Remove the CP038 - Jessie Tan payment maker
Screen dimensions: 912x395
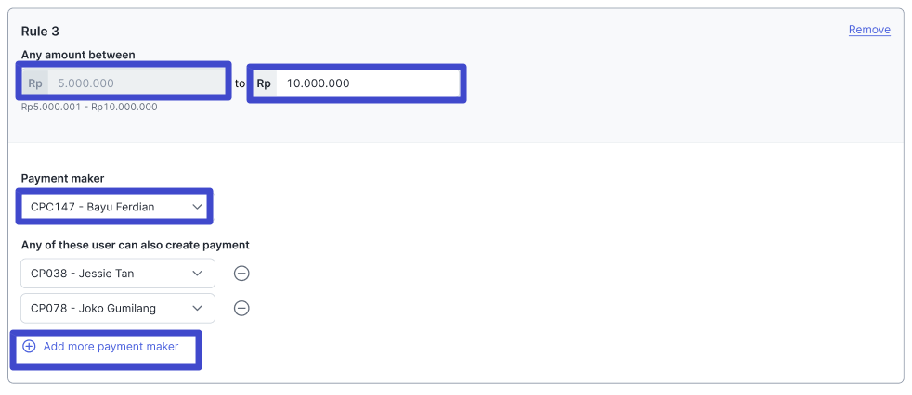click(241, 274)
